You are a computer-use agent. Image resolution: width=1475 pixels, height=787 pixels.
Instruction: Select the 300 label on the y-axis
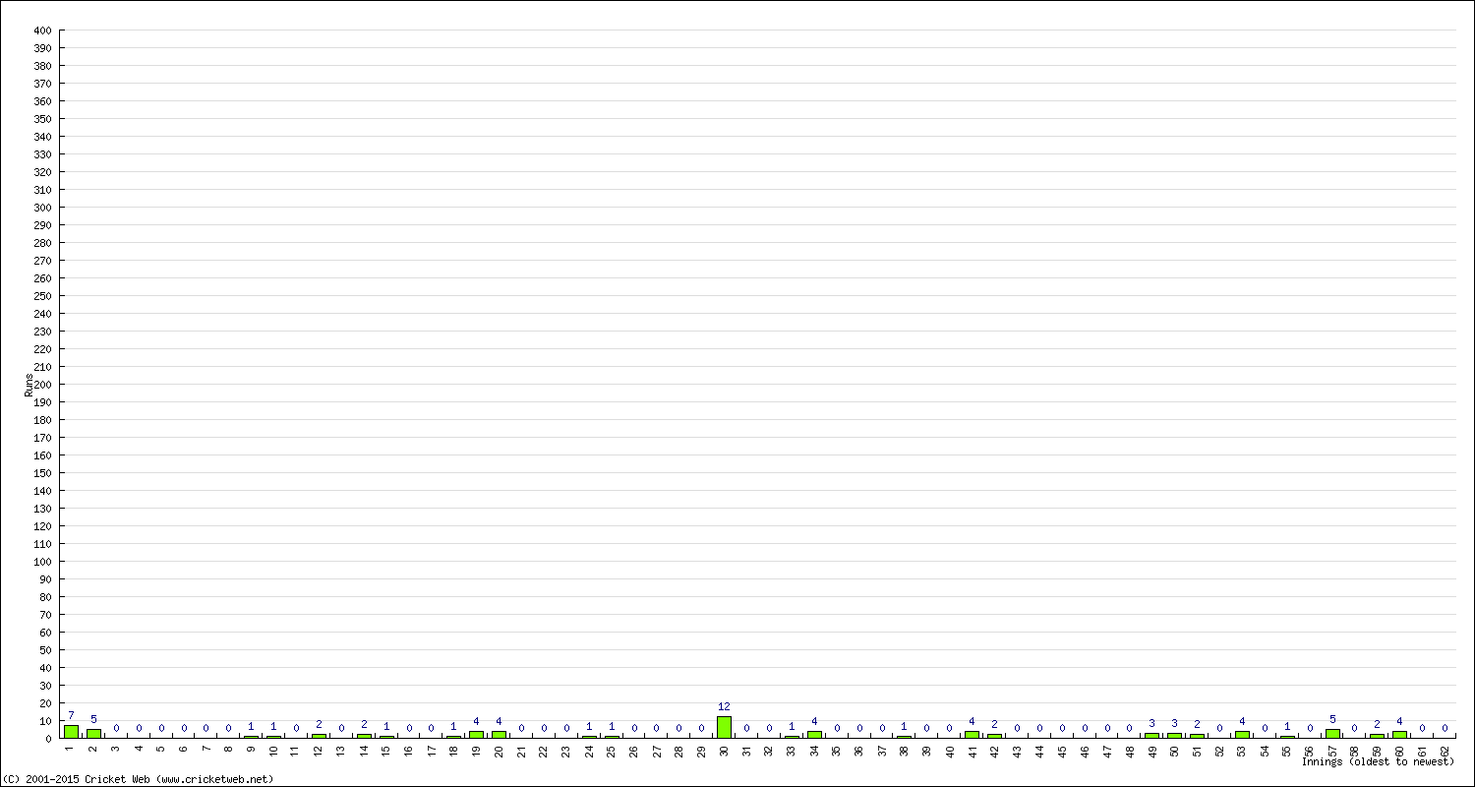coord(41,208)
